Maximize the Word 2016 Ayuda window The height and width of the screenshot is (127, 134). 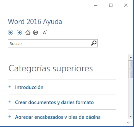[111, 5]
